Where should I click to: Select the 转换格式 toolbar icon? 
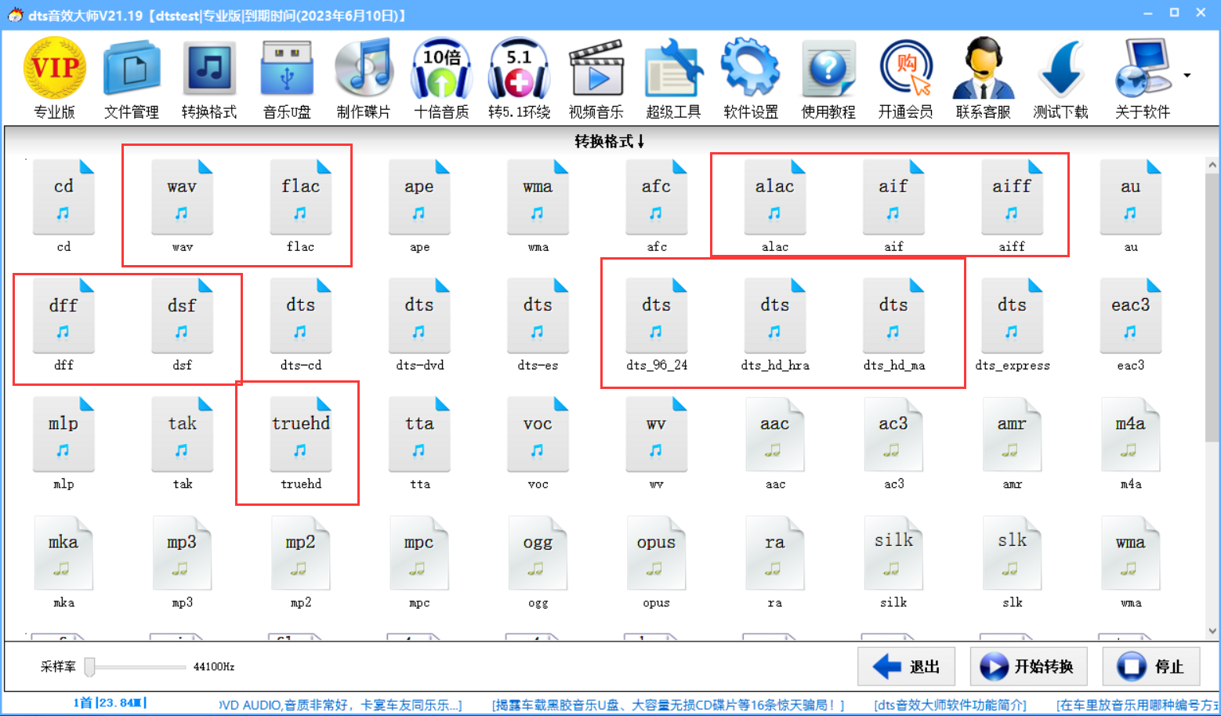(x=209, y=78)
